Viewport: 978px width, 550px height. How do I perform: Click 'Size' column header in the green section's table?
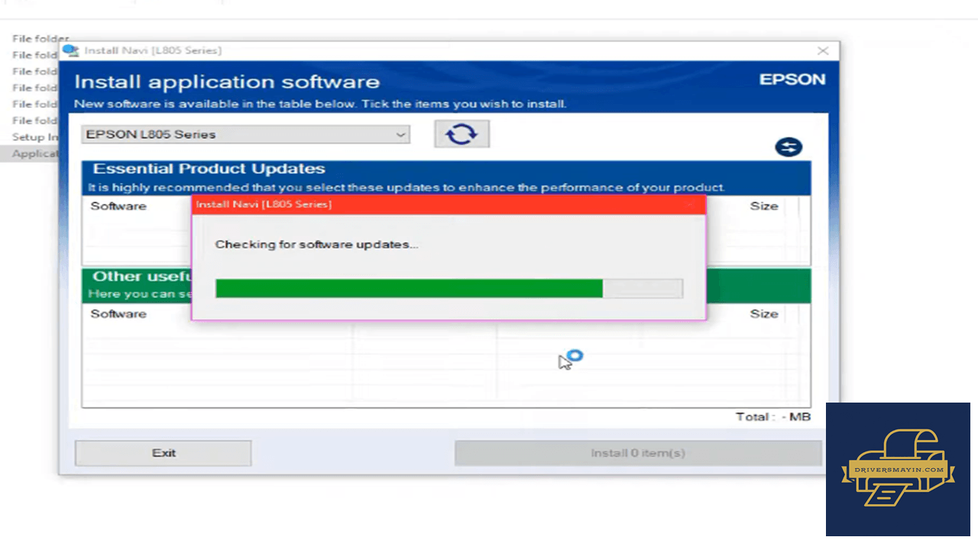tap(764, 314)
